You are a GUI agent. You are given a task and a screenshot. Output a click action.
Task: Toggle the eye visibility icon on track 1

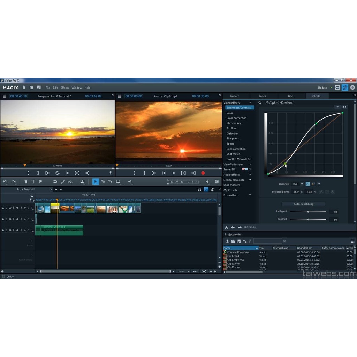(x=10, y=208)
